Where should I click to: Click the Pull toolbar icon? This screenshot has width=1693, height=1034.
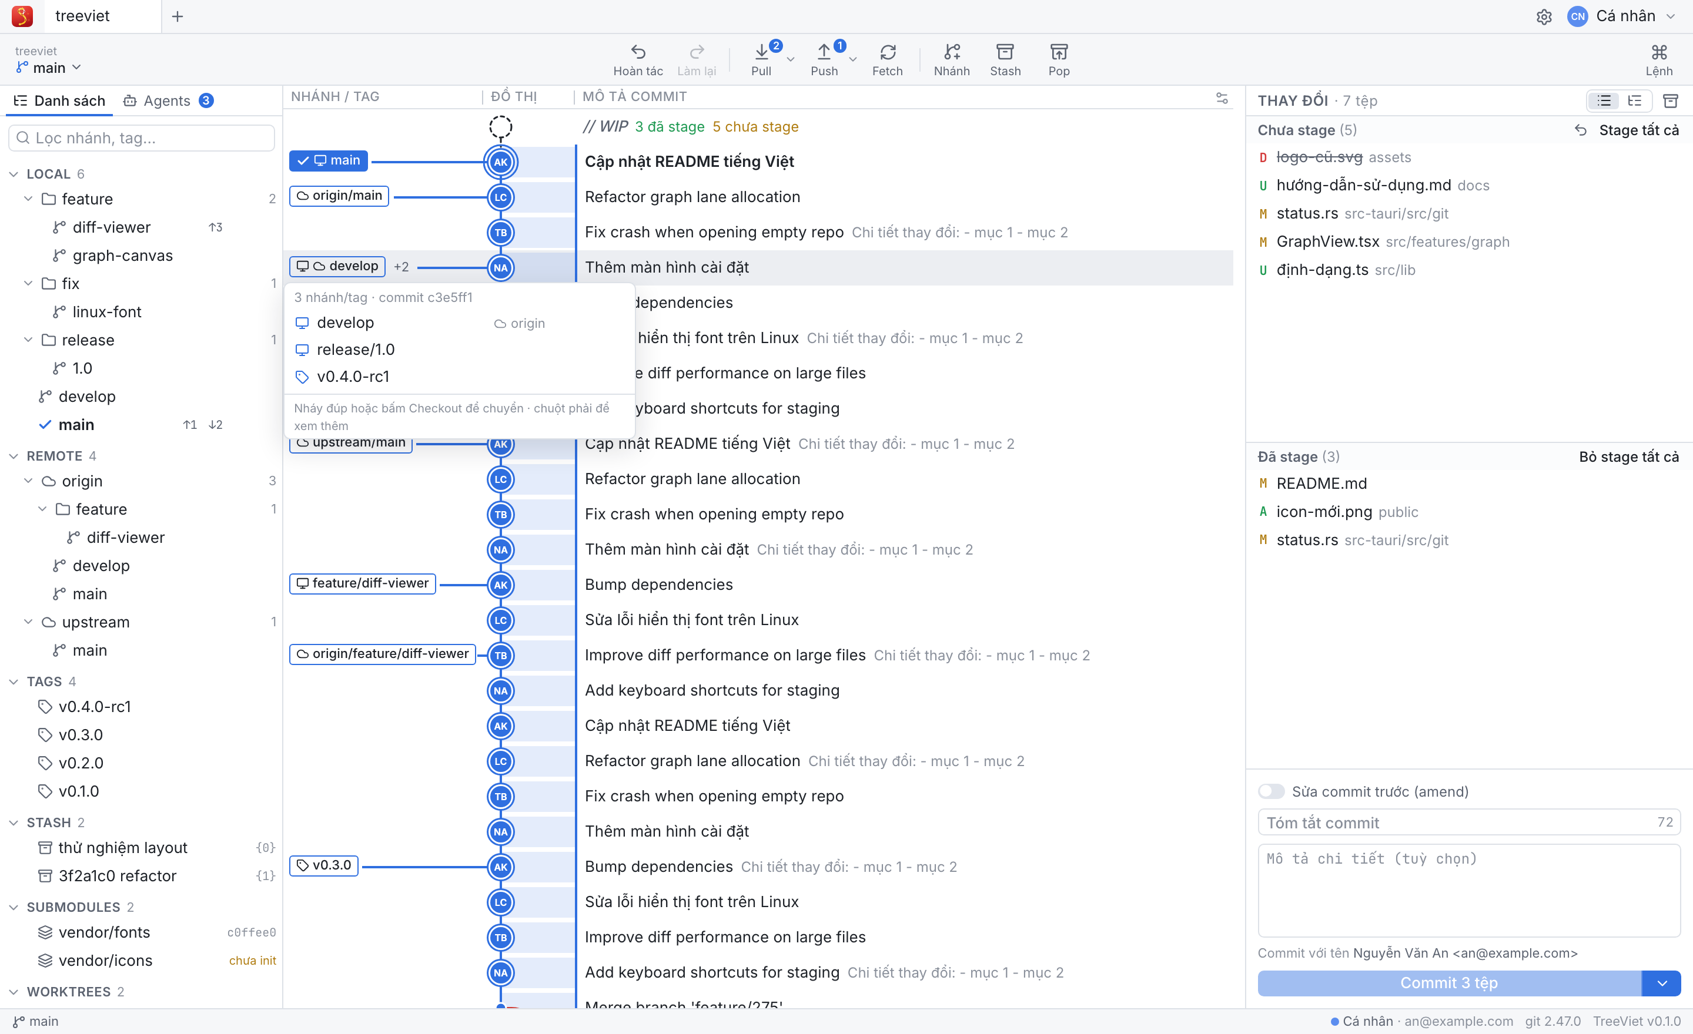pos(761,52)
